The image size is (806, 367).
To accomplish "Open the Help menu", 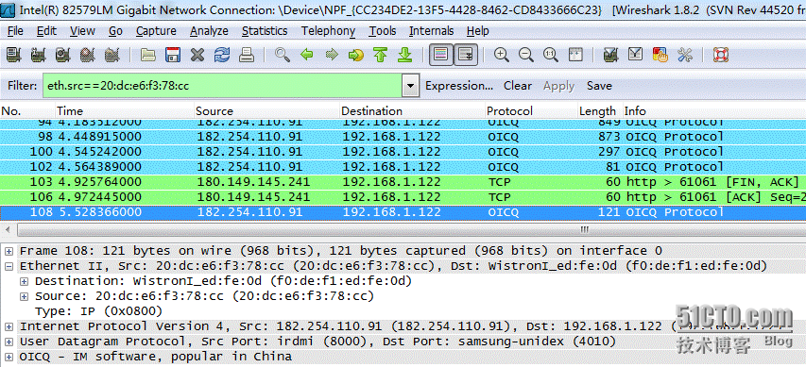I will point(477,31).
